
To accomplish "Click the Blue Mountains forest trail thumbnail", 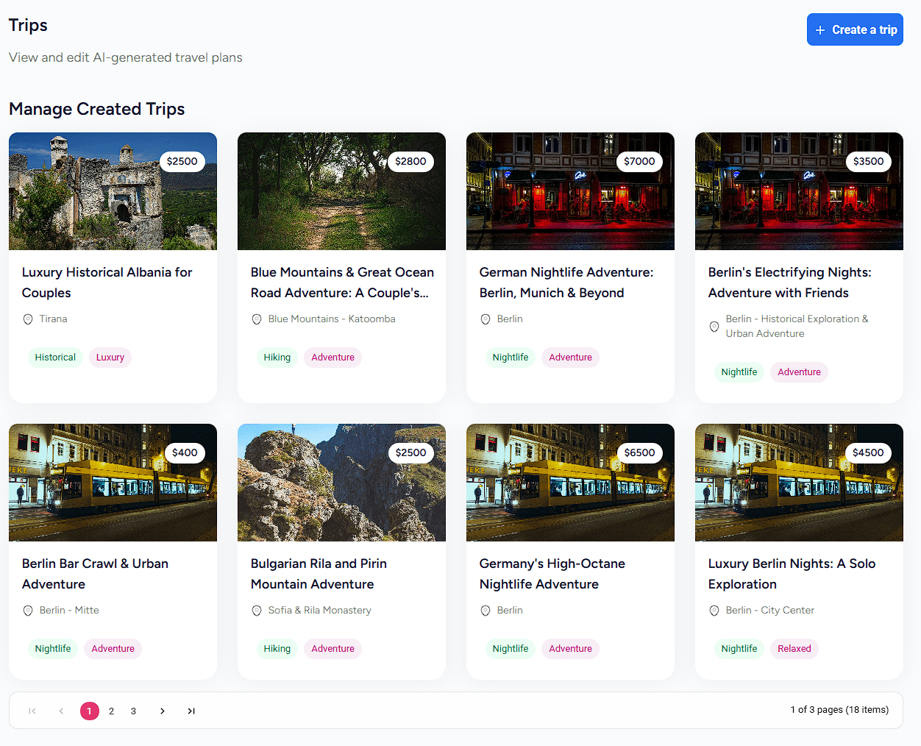I will pos(341,191).
